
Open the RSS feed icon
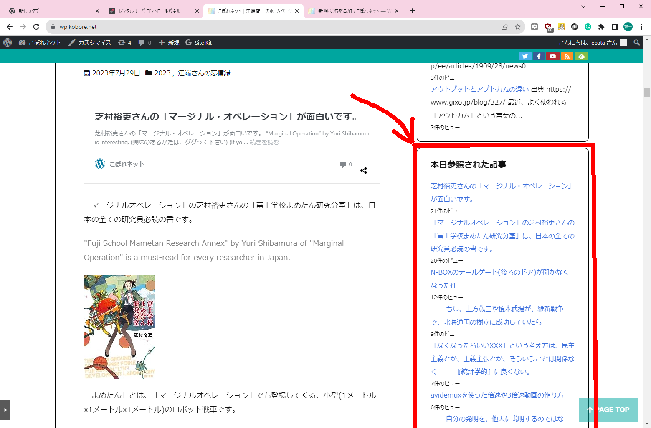(567, 56)
